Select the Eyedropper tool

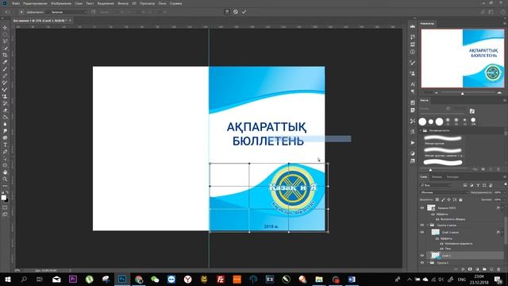6,62
